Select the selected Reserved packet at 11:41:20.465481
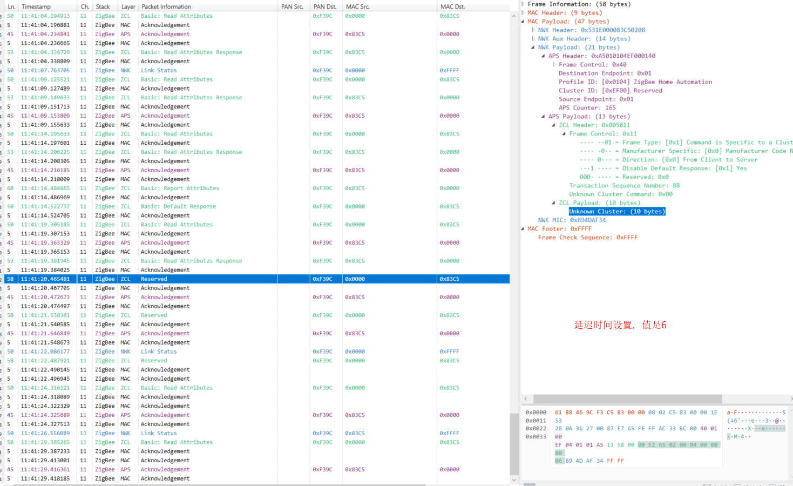 (257, 279)
